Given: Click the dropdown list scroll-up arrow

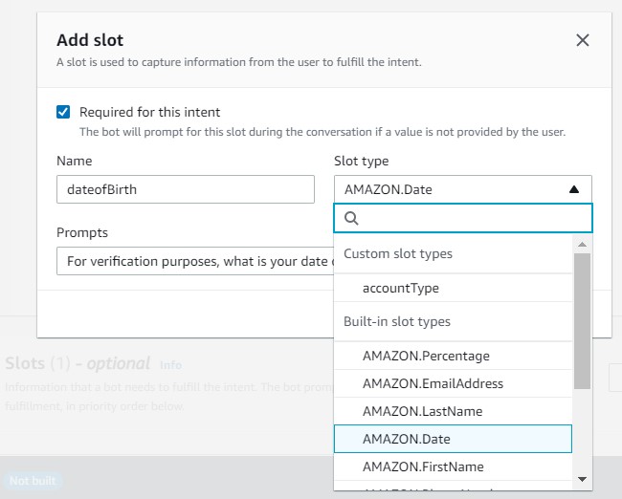Looking at the screenshot, I should coord(582,244).
